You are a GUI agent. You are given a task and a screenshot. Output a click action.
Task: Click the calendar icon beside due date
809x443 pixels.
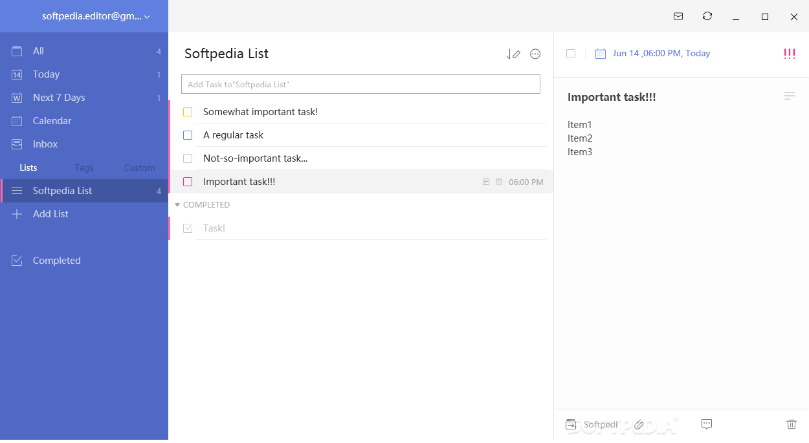[x=601, y=54]
